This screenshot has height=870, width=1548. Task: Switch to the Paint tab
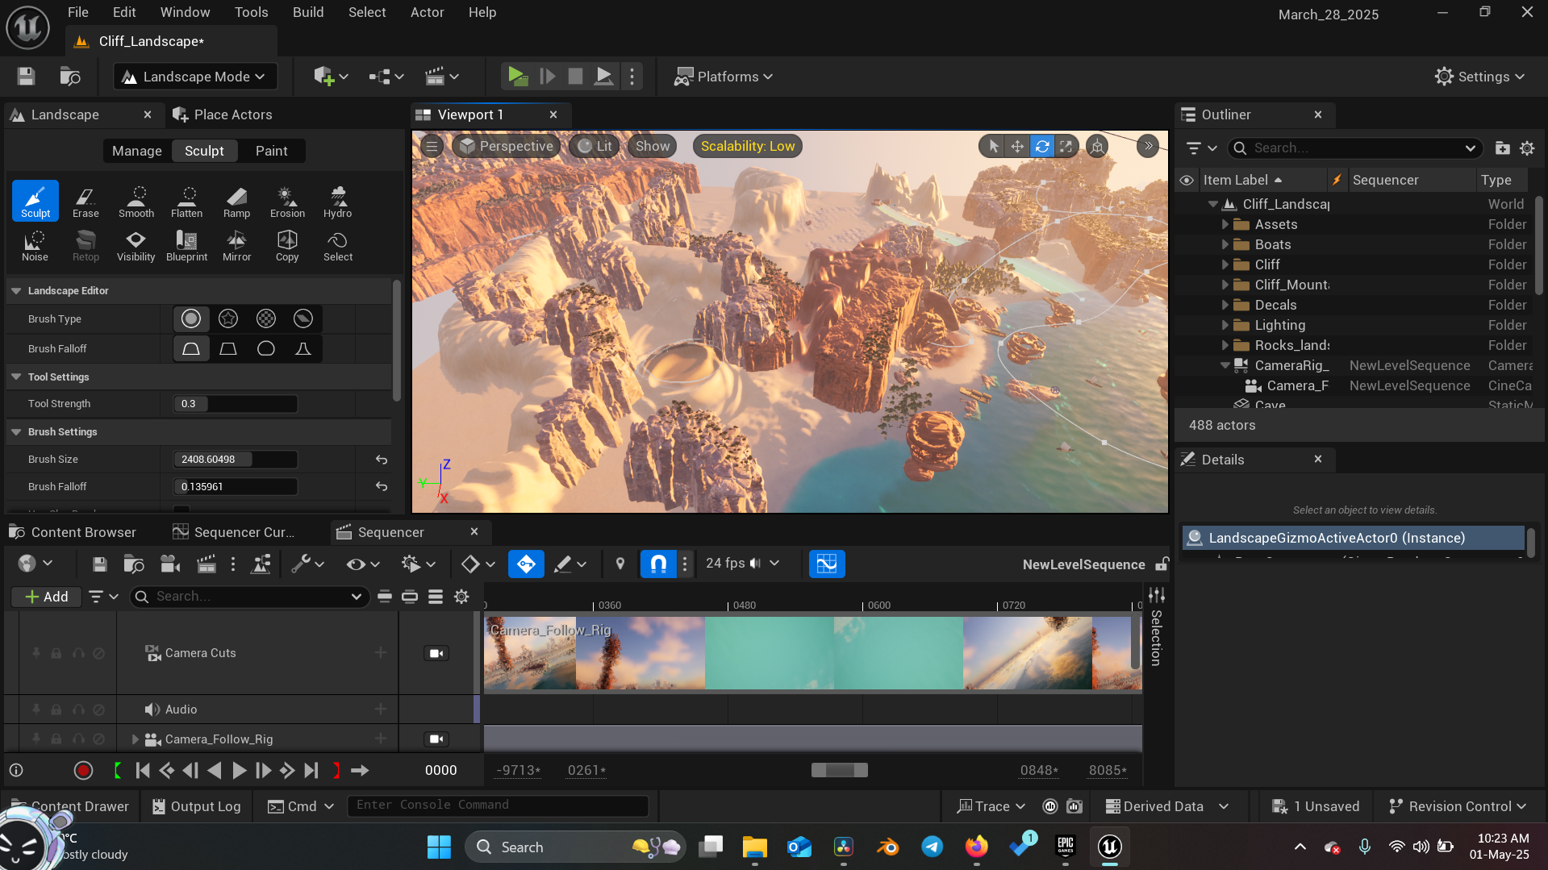click(x=271, y=151)
